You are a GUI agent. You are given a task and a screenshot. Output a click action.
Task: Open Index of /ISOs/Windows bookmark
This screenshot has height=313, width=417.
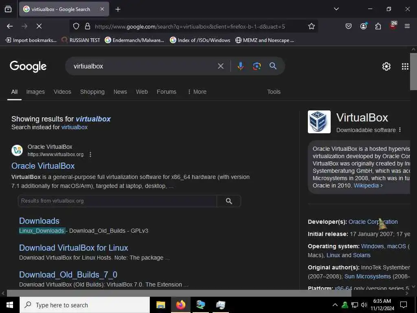(200, 40)
